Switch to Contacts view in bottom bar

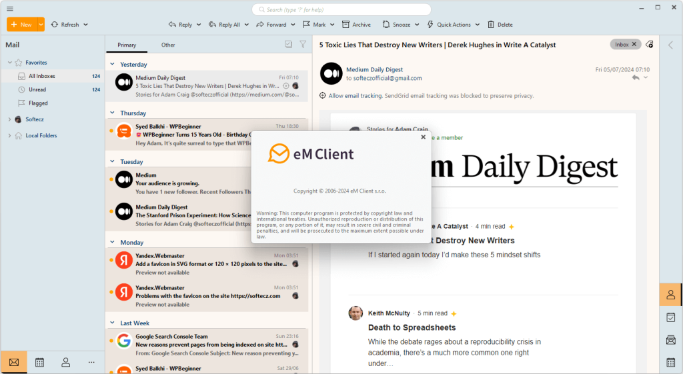point(66,362)
